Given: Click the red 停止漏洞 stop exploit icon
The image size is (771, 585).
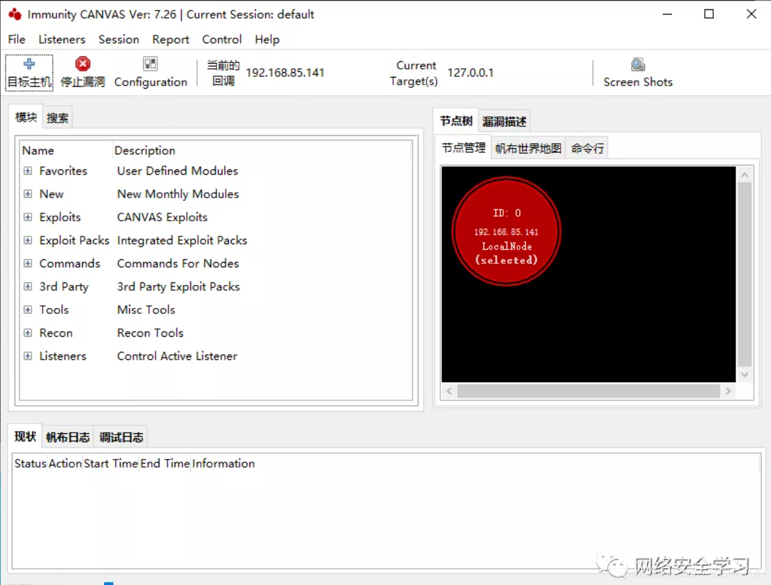Looking at the screenshot, I should [83, 64].
